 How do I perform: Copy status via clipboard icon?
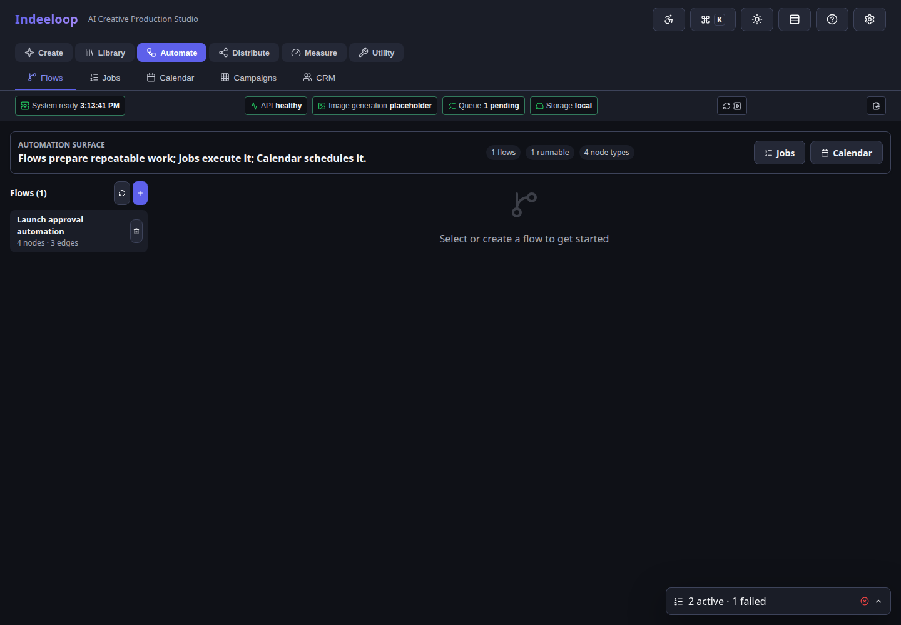point(876,106)
